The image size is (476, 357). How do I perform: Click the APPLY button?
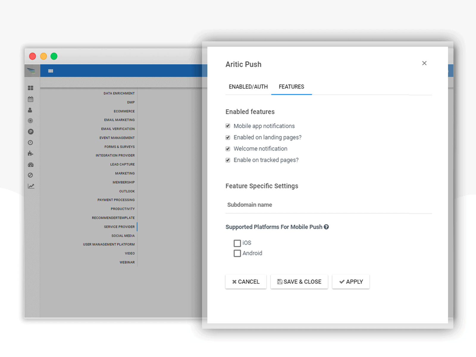tap(351, 282)
